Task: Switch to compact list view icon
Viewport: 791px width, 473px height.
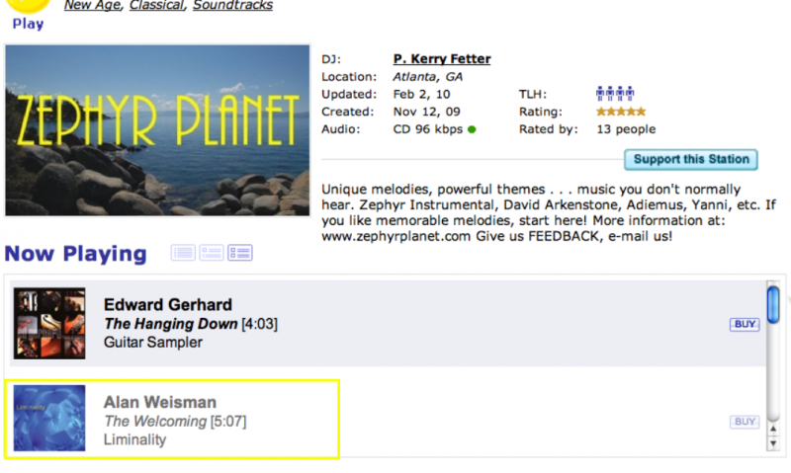Action: click(183, 253)
